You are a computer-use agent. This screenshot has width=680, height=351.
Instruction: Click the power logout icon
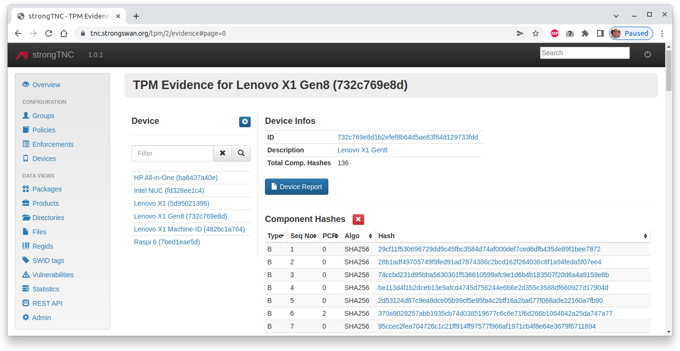(648, 54)
